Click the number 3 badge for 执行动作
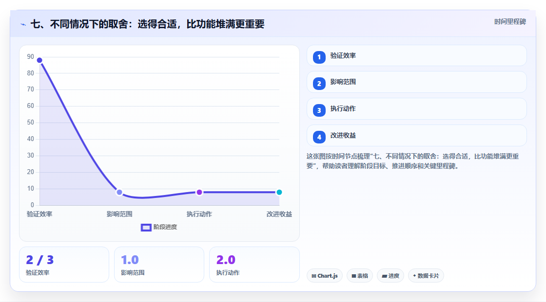Image resolution: width=546 pixels, height=302 pixels. [x=319, y=110]
